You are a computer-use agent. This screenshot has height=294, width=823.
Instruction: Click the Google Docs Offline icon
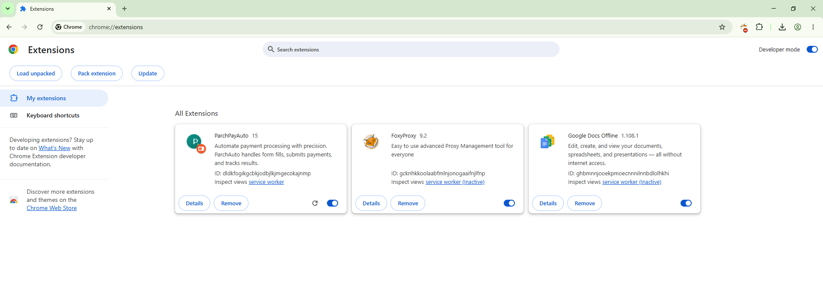pyautogui.click(x=548, y=141)
